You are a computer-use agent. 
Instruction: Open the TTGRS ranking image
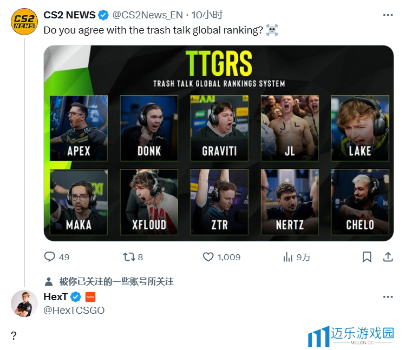(219, 143)
